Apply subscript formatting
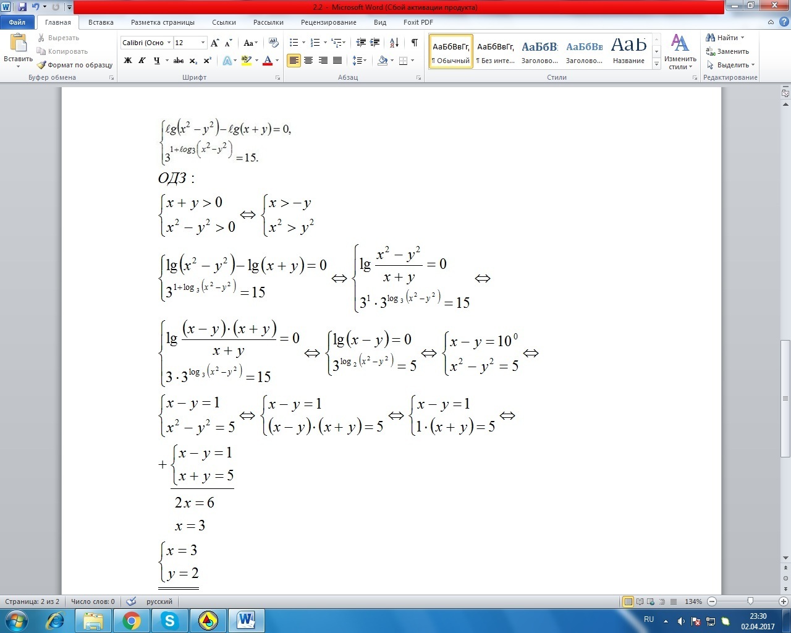The width and height of the screenshot is (791, 633). pos(193,61)
